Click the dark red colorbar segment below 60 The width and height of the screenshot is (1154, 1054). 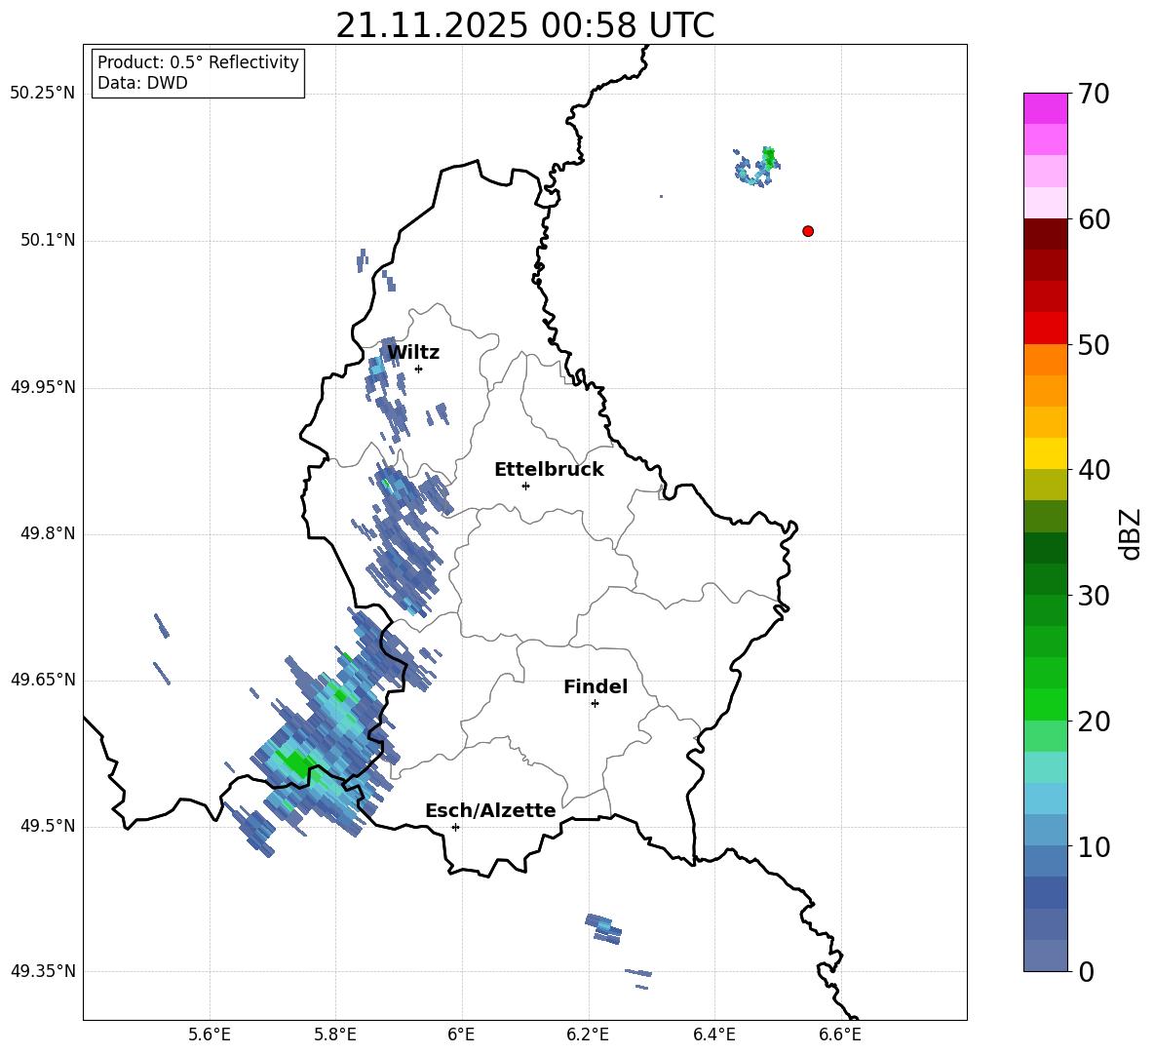click(x=1045, y=234)
